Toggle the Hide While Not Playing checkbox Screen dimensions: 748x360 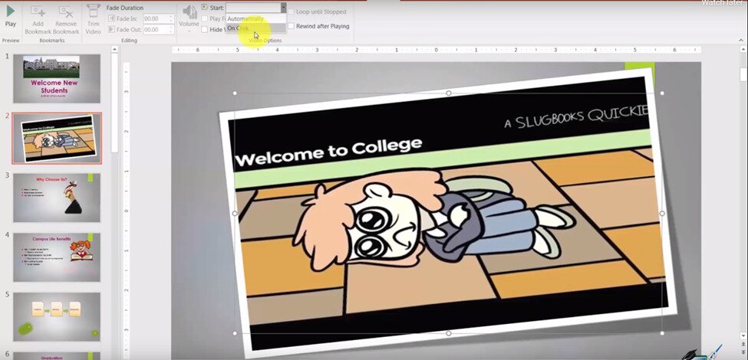coord(204,30)
